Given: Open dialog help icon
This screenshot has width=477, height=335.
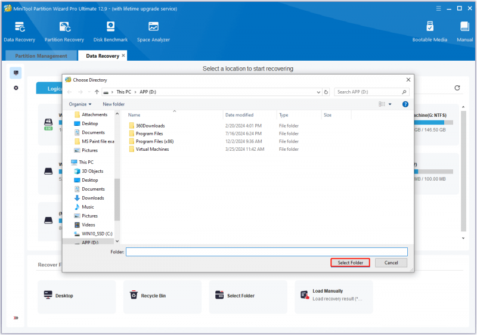Looking at the screenshot, I should pos(405,104).
